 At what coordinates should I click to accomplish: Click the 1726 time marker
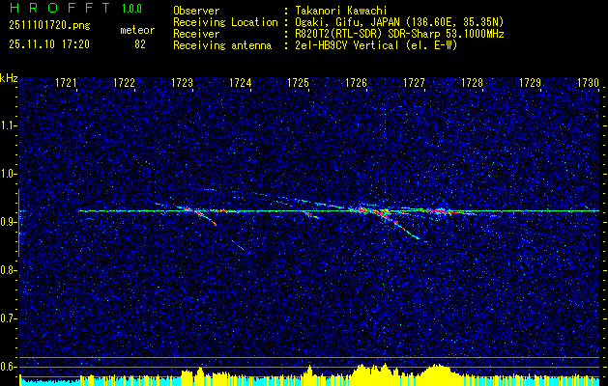pyautogui.click(x=356, y=82)
